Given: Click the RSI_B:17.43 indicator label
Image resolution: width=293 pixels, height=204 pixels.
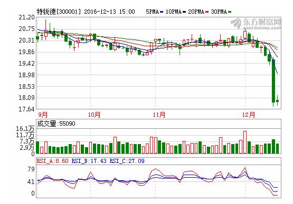Looking at the screenshot, I should pyautogui.click(x=89, y=161).
